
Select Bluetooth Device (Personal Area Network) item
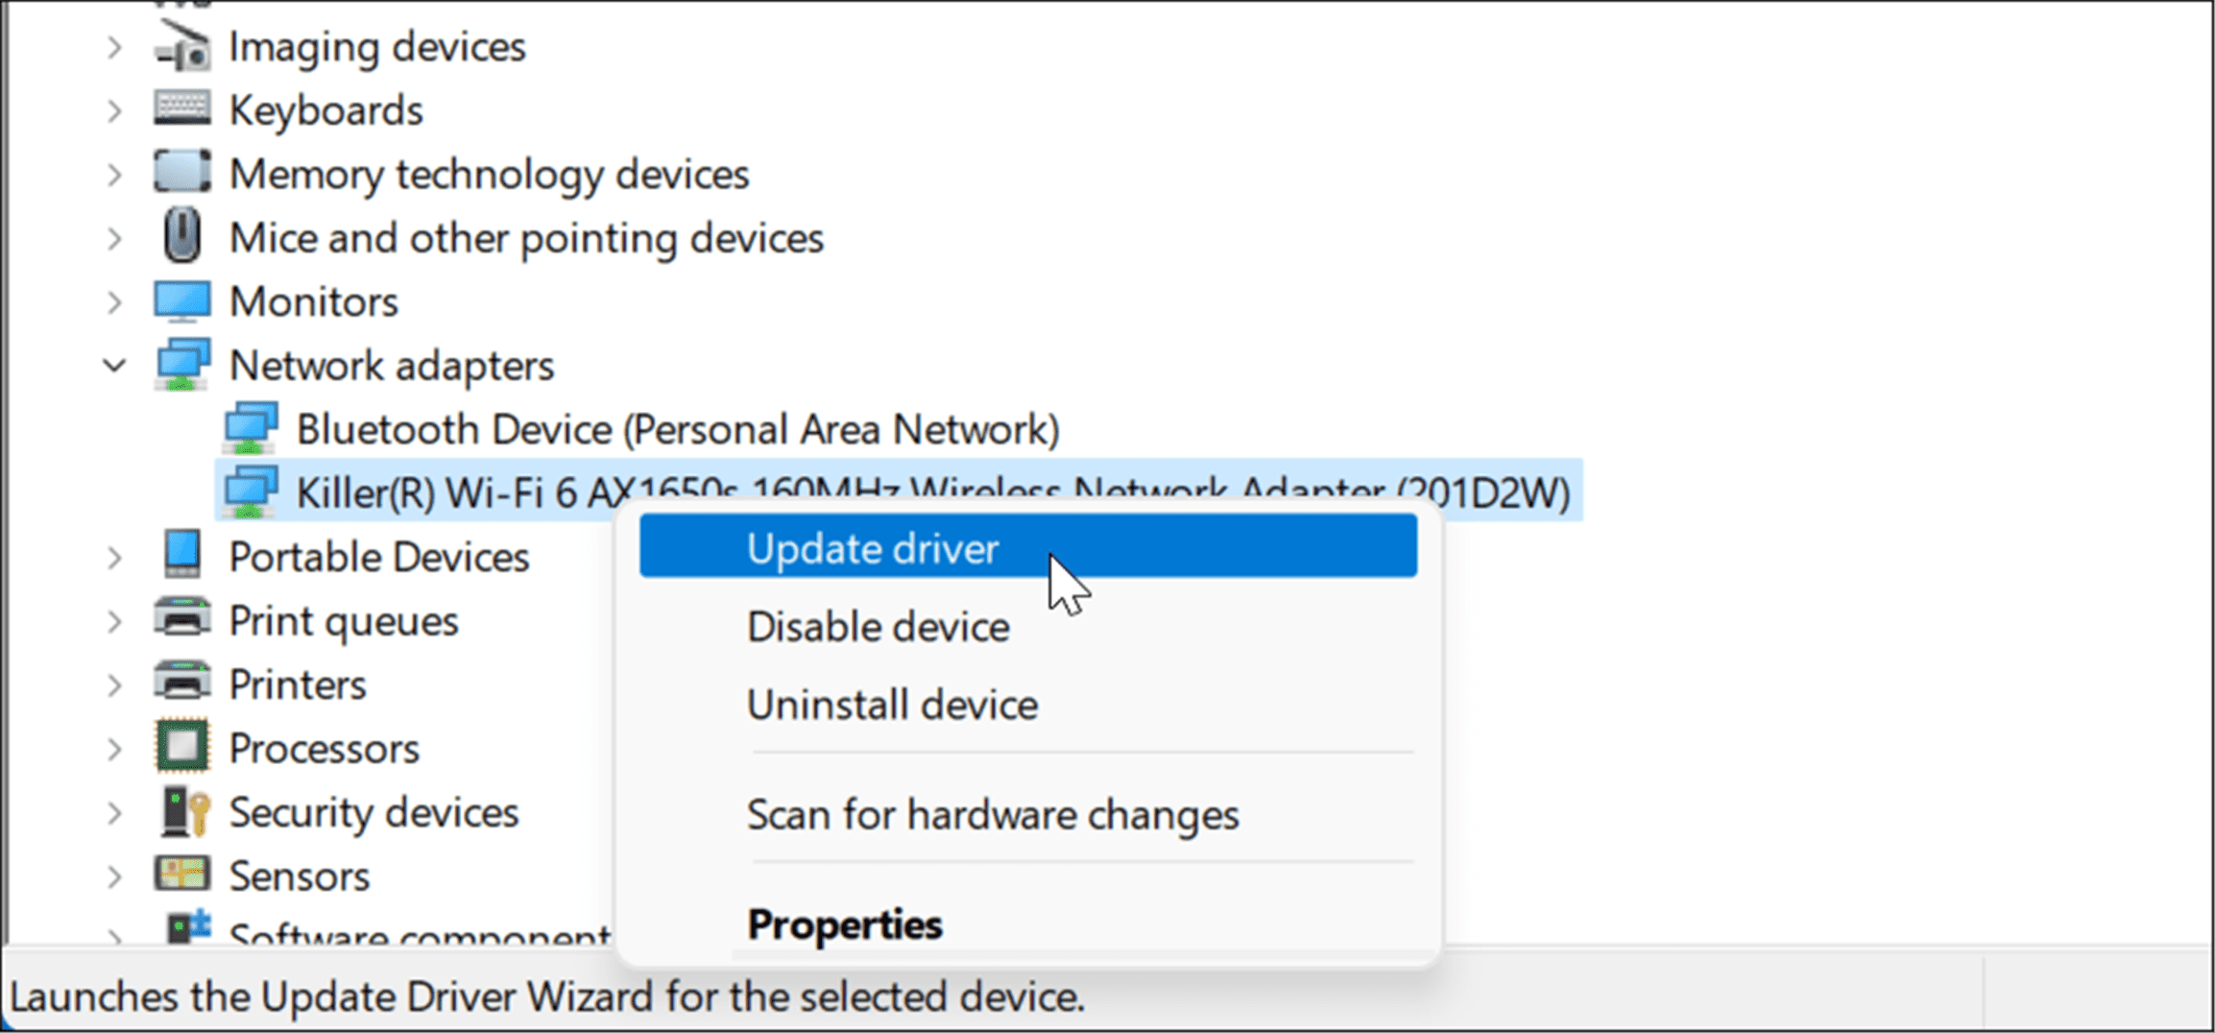(x=677, y=429)
